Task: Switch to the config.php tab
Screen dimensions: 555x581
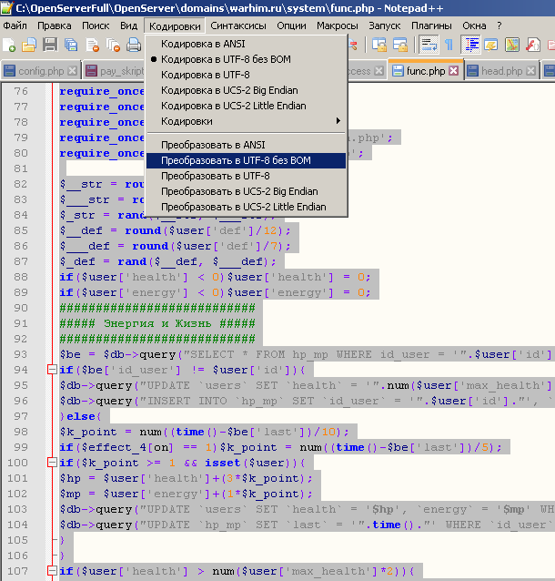Action: pos(40,71)
